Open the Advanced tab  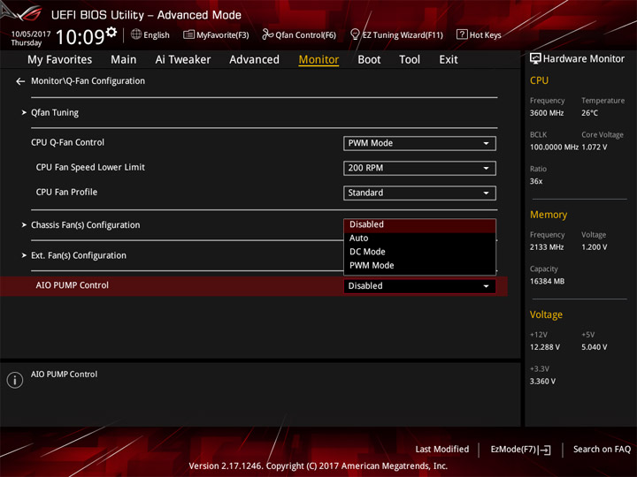click(x=254, y=60)
